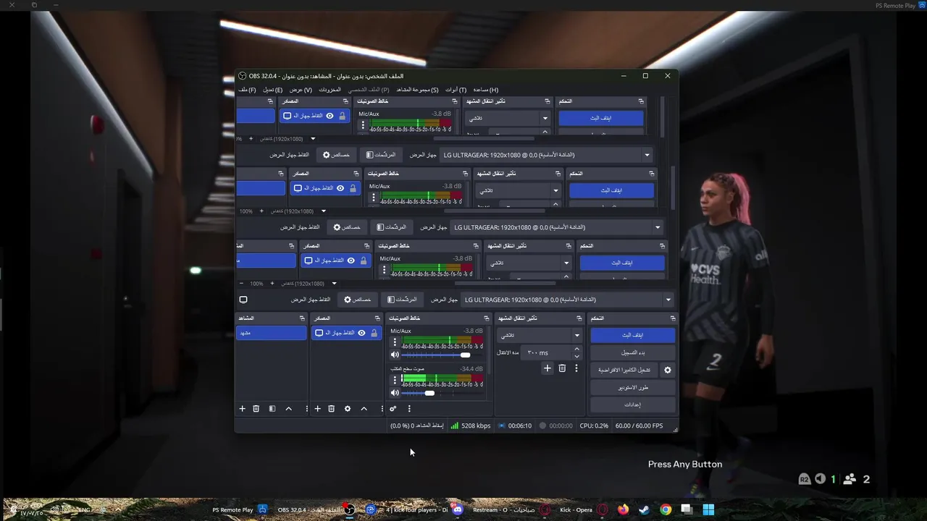Open transition properties three-dot menu in the transitions dock
Image resolution: width=927 pixels, height=521 pixels.
576,368
